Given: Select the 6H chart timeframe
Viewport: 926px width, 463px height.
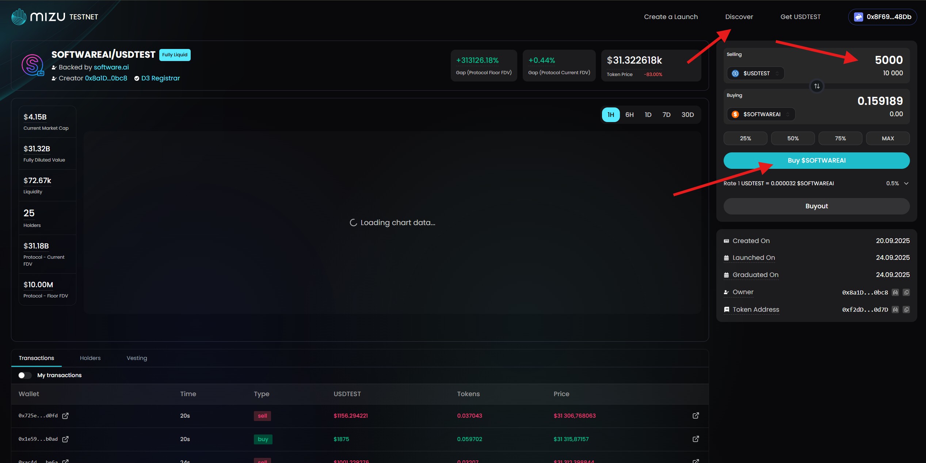Looking at the screenshot, I should (x=629, y=115).
